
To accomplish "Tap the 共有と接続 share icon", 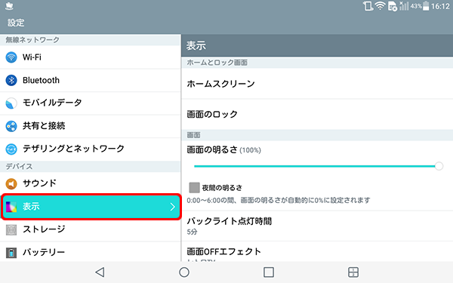I will (x=11, y=126).
